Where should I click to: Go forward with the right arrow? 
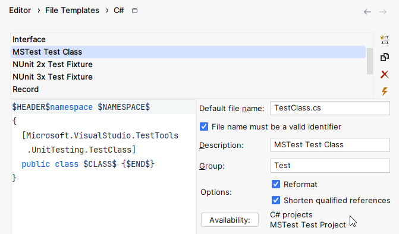383,12
